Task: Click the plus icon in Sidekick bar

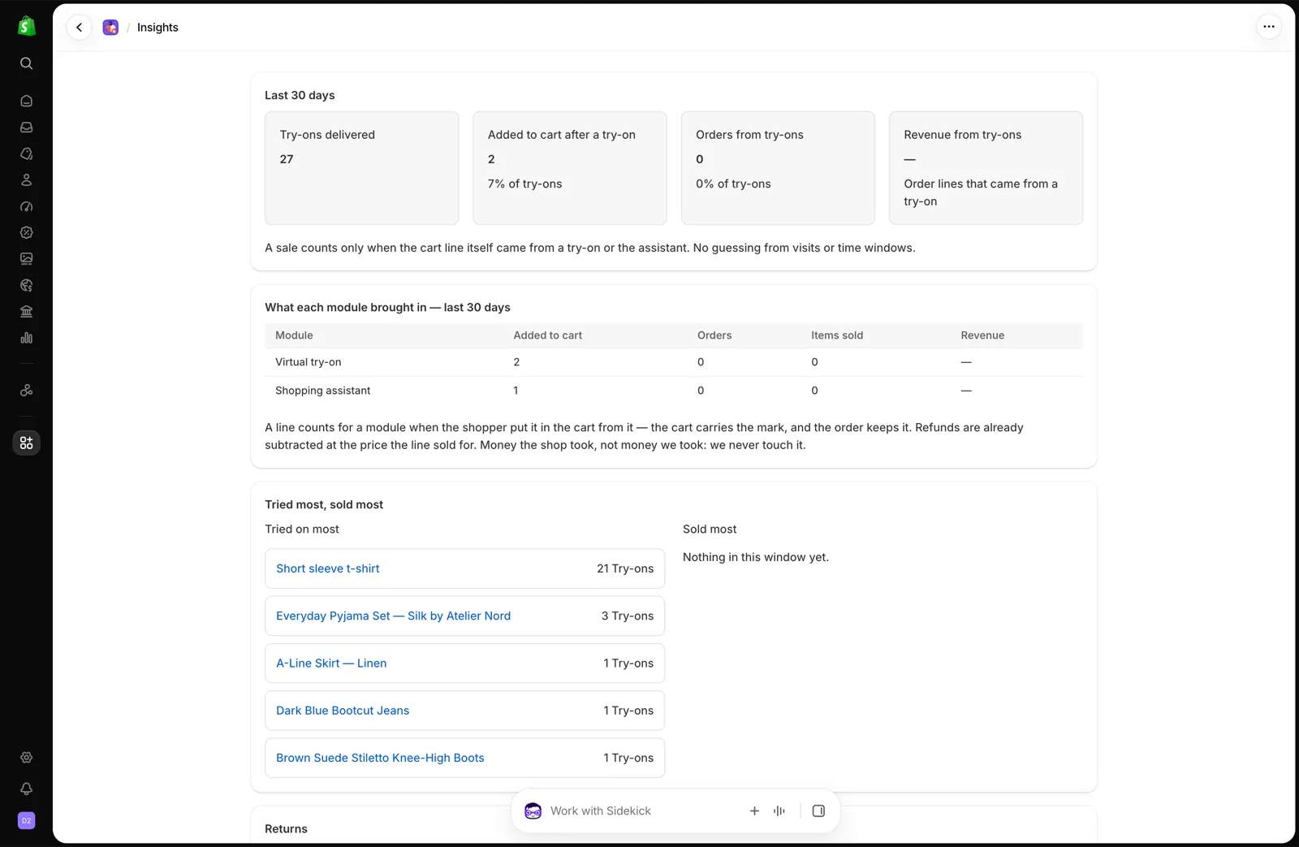Action: (x=754, y=810)
